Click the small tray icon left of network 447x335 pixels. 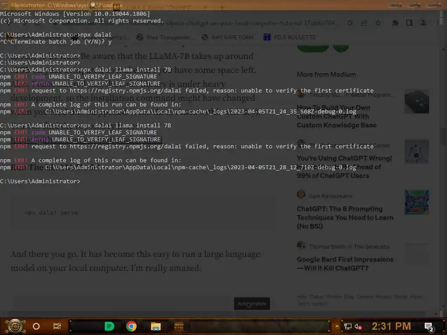point(337,327)
